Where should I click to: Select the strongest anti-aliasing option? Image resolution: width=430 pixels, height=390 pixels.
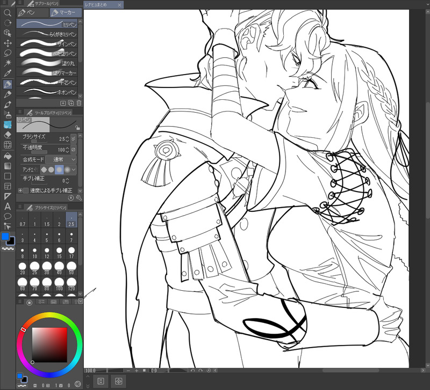pos(67,170)
